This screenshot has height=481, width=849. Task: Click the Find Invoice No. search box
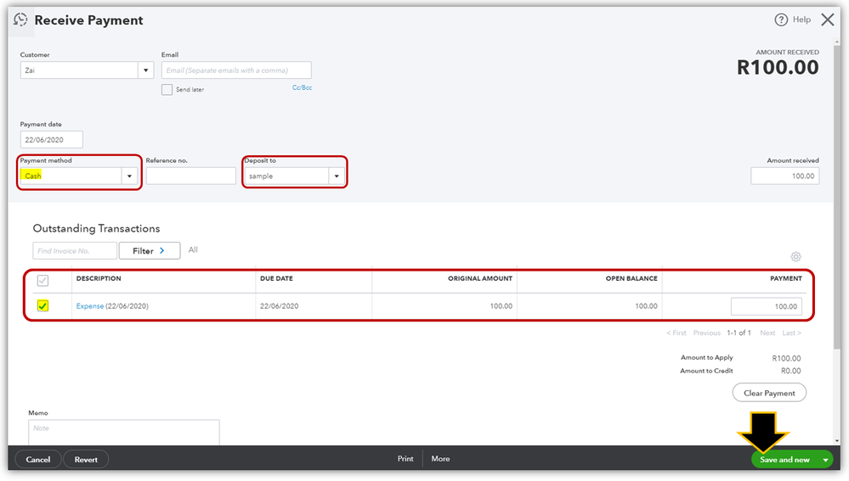(x=75, y=251)
